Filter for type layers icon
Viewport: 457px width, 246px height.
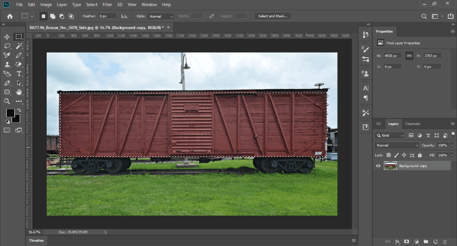[x=428, y=135]
